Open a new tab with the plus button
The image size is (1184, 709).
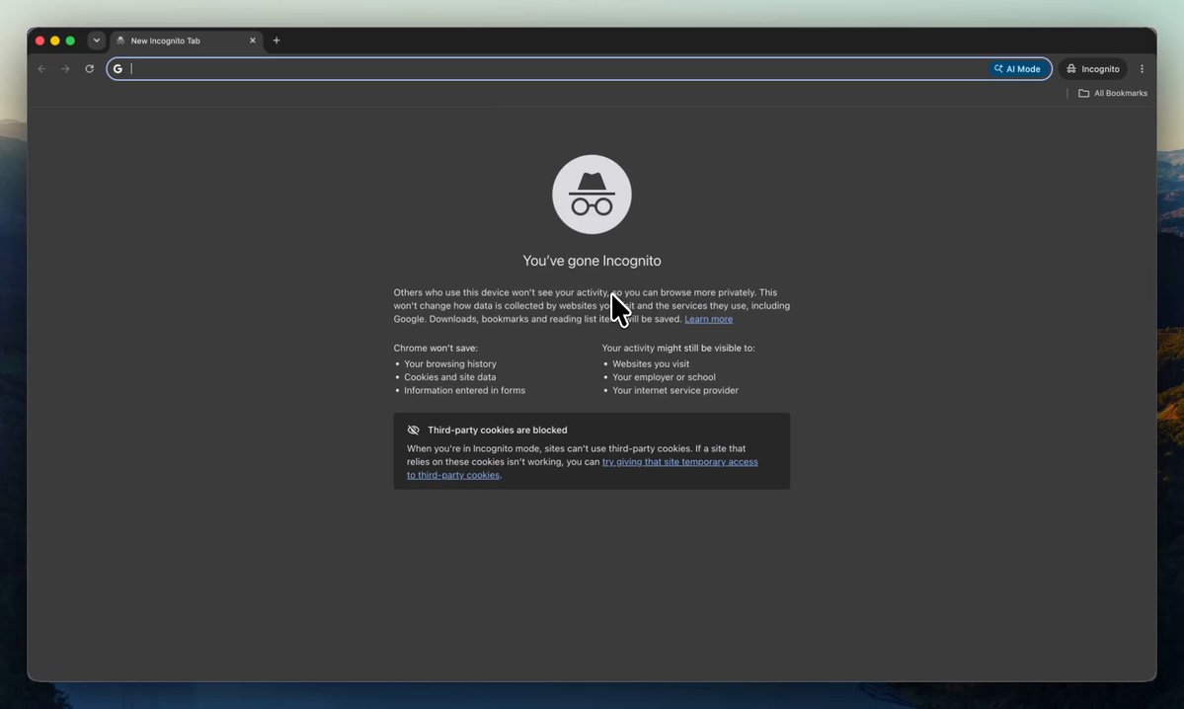[x=276, y=40]
